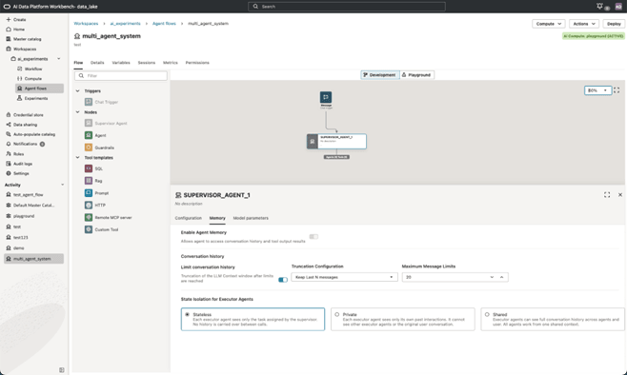
Task: Switch to the Metrics tab
Action: coord(170,63)
